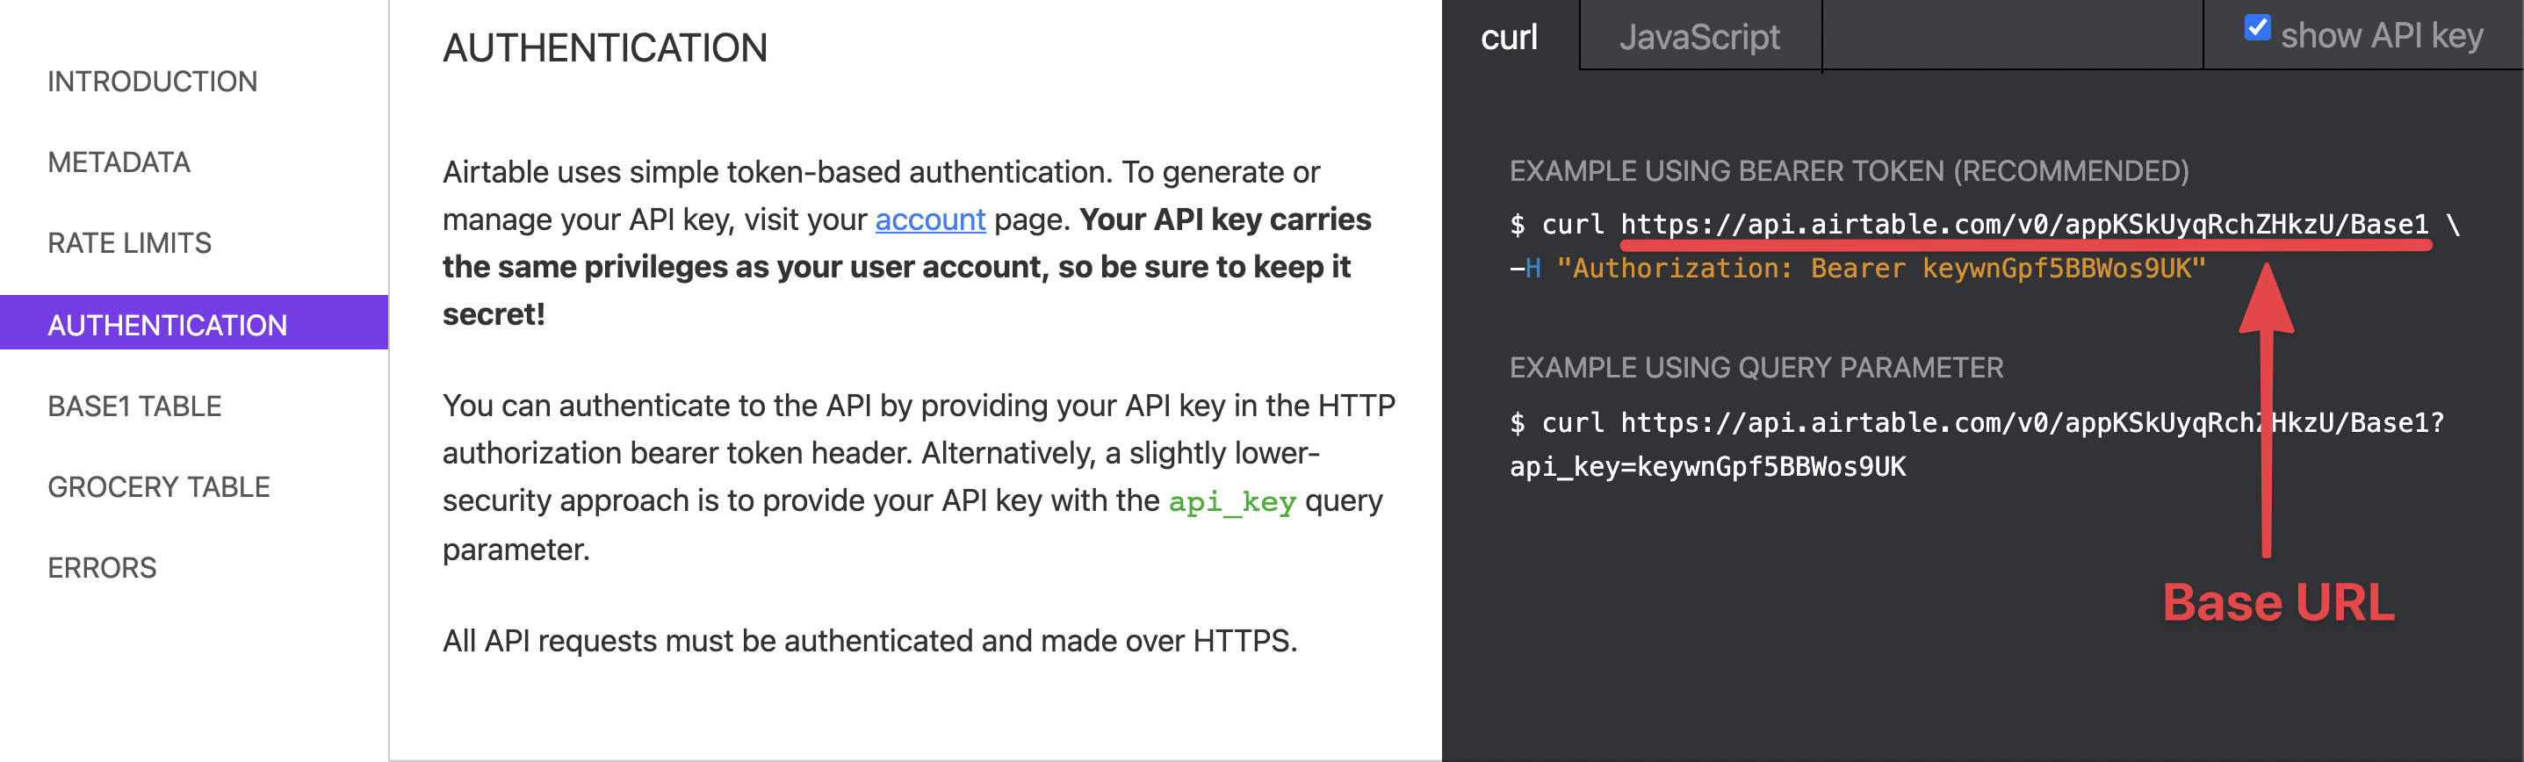Click the green api_key inline code
This screenshot has height=762, width=2524.
coord(1231,501)
